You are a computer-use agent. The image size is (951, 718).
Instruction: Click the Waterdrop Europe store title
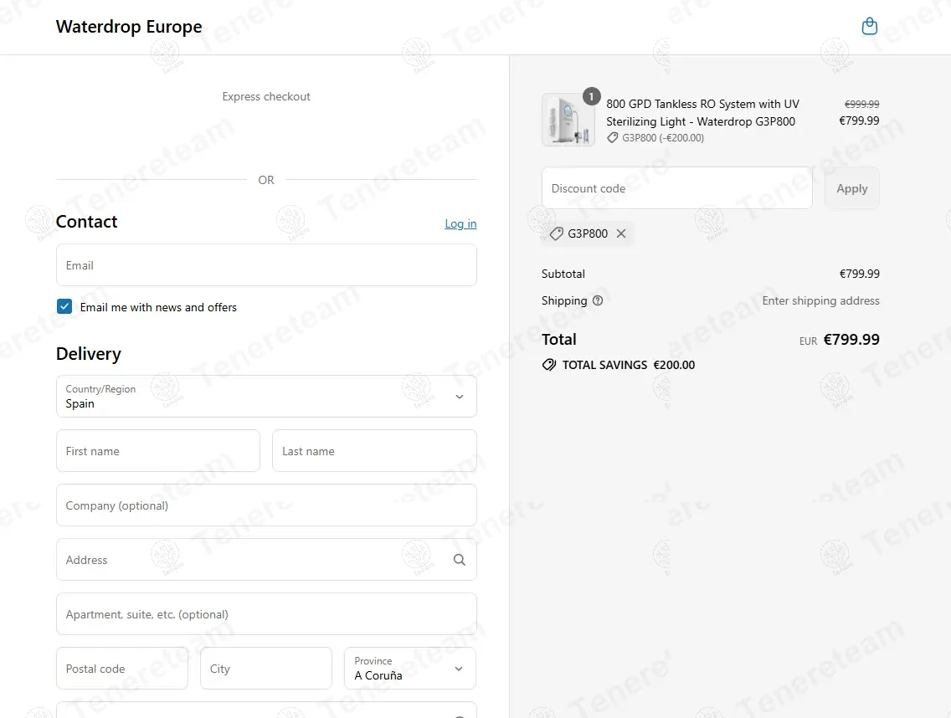[x=129, y=27]
